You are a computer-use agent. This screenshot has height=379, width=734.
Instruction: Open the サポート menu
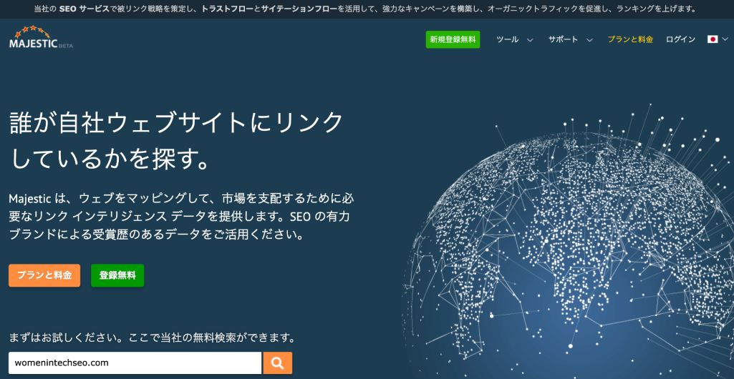click(564, 39)
